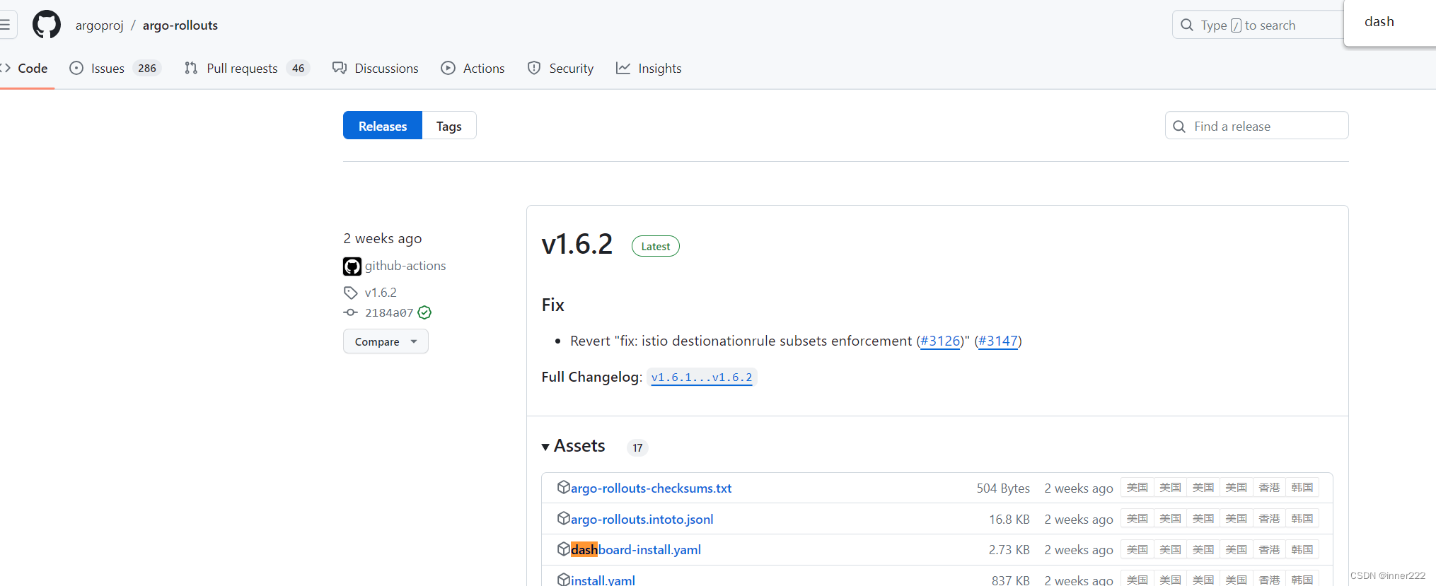
Task: Click the Issues circle-dot icon
Action: (76, 68)
